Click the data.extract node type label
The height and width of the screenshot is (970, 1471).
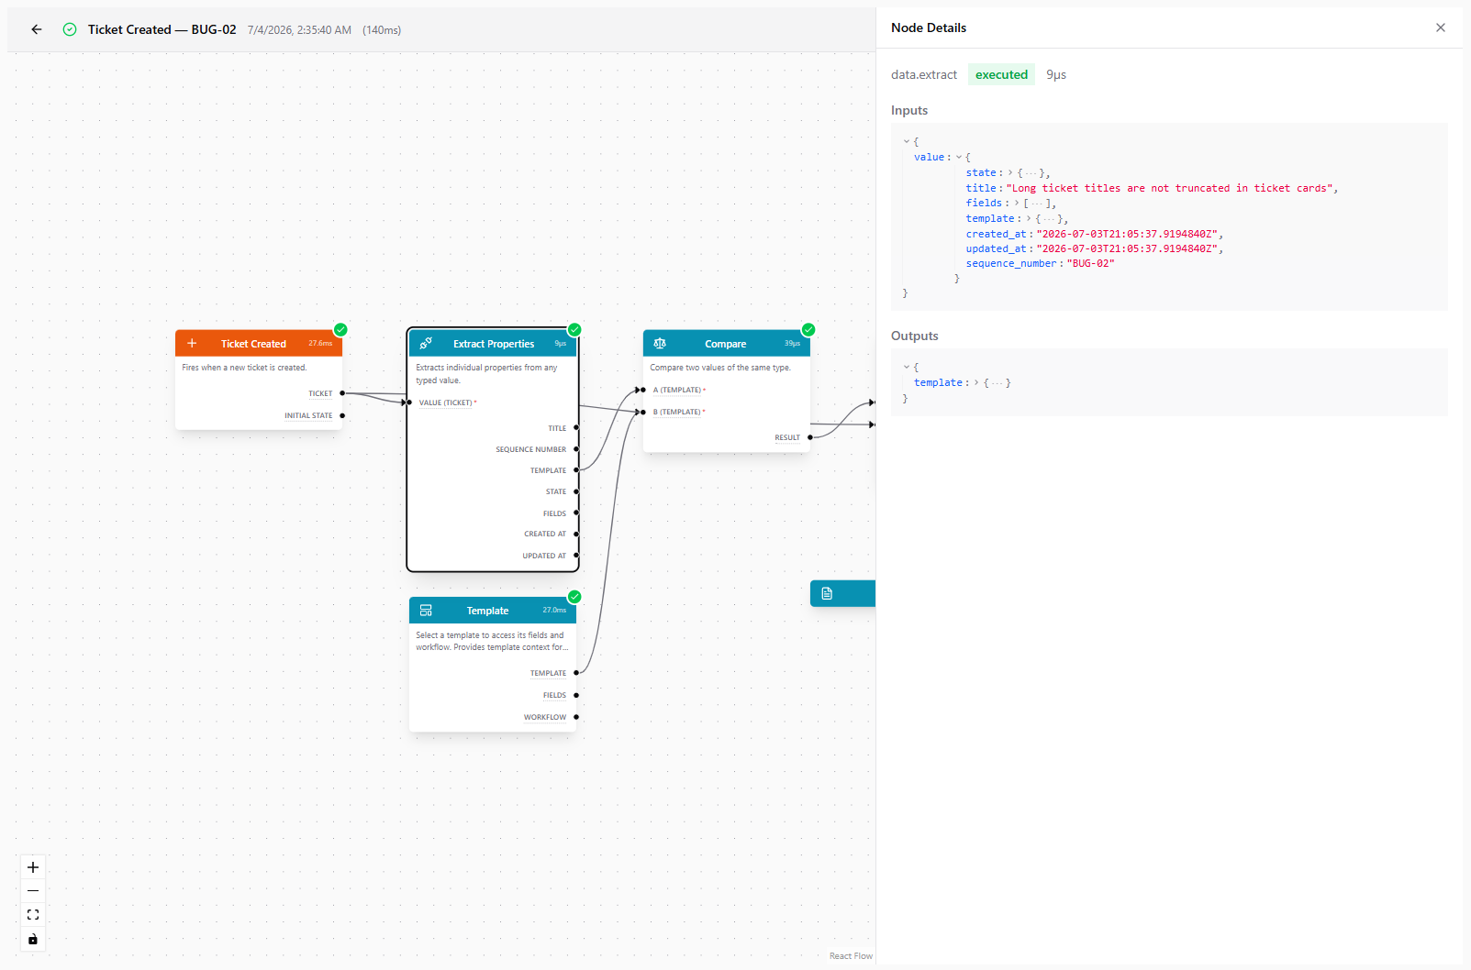coord(924,75)
